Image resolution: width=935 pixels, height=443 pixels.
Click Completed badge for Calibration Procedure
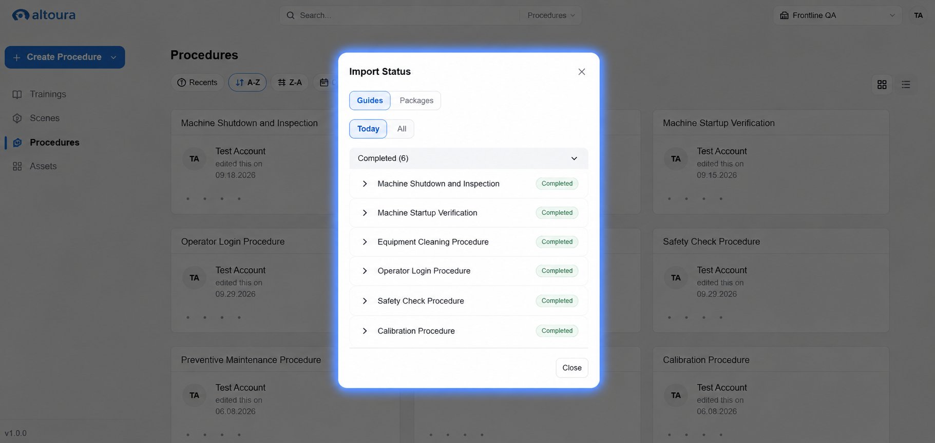(557, 331)
